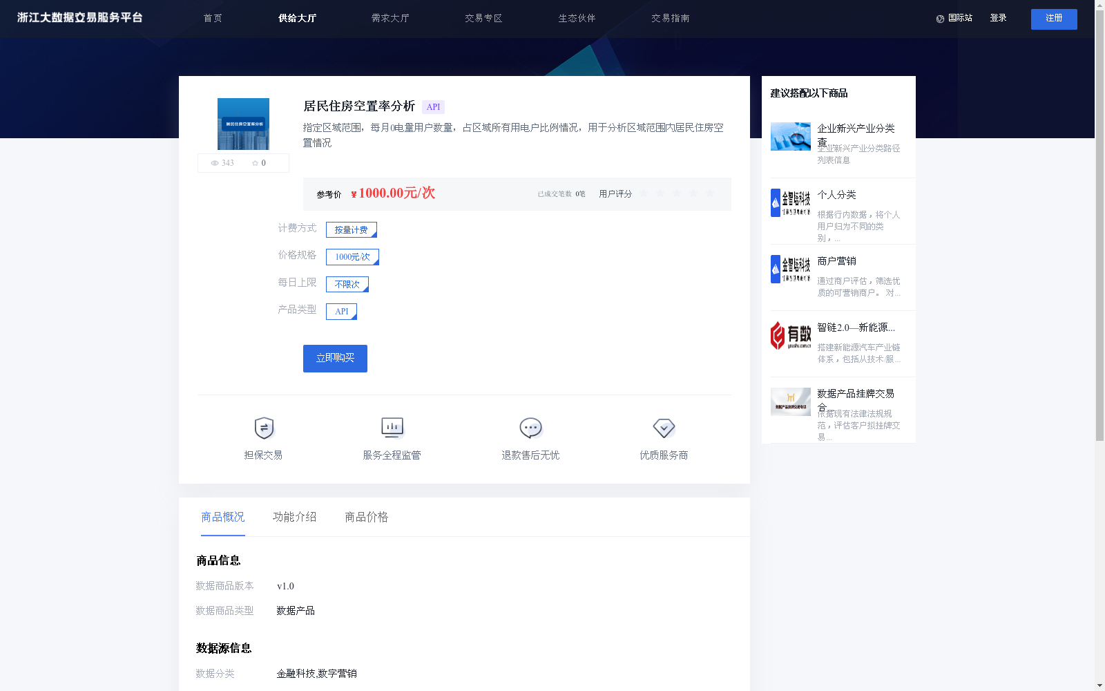1105x691 pixels.
Task: Switch to the 功能介绍 tab
Action: point(295,517)
